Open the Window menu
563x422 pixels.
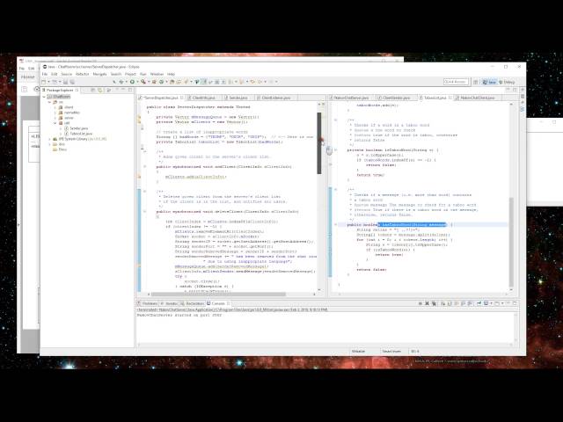pos(157,74)
